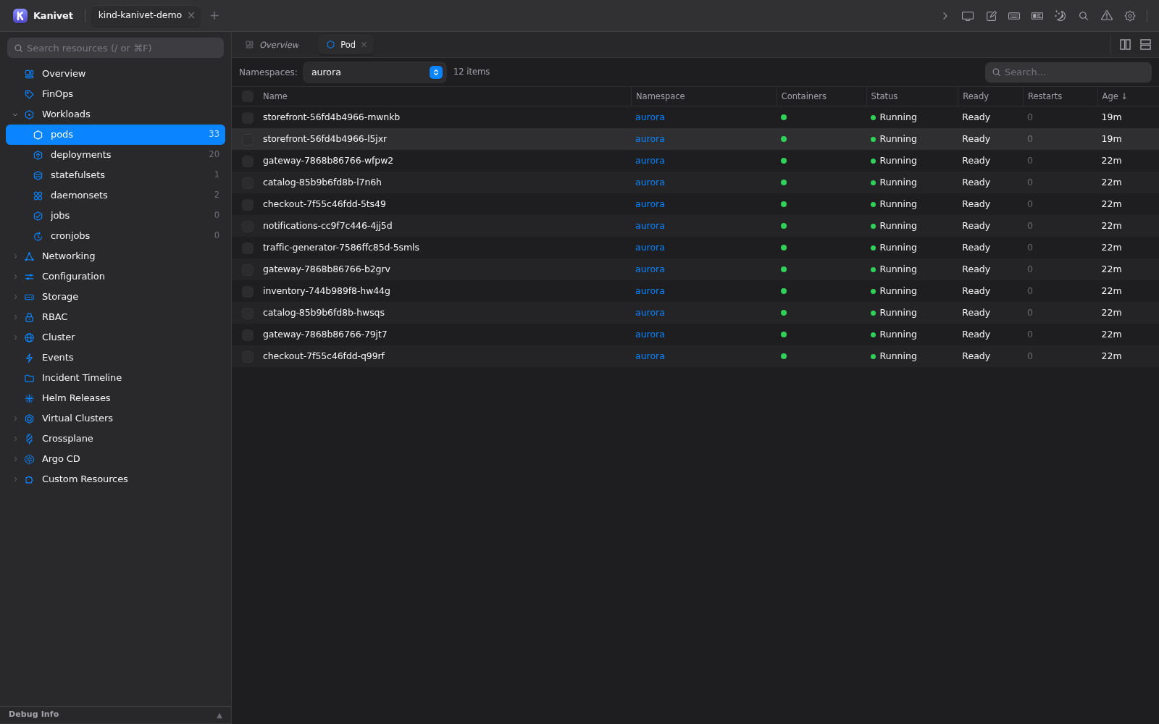This screenshot has width=1159, height=724.
Task: Open the keyboard shortcuts icon
Action: (1014, 16)
